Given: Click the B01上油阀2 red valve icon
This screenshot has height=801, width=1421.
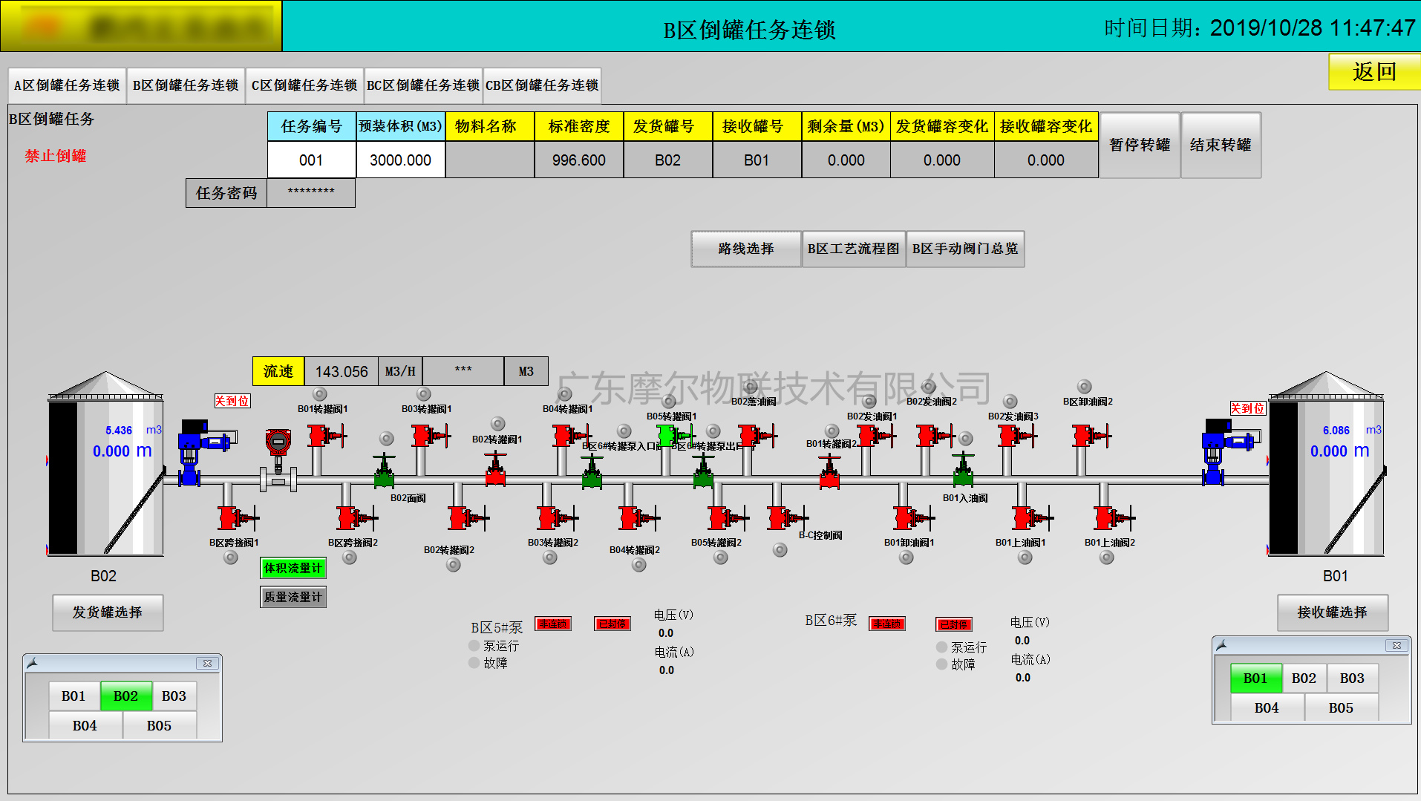Looking at the screenshot, I should tap(1108, 517).
